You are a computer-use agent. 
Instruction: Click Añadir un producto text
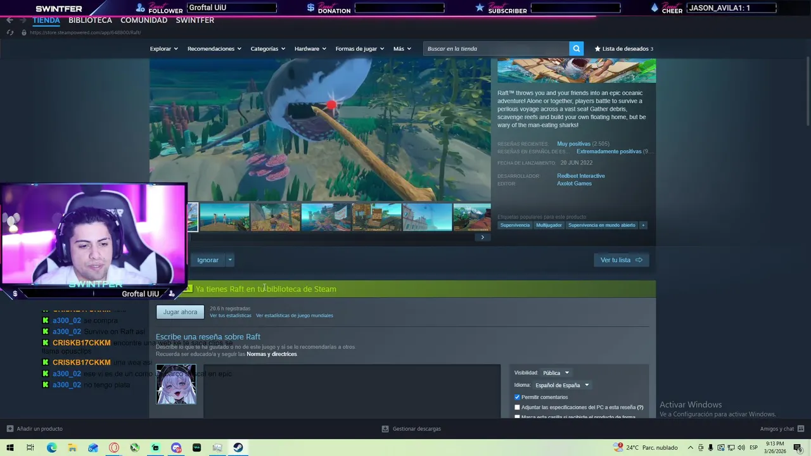[39, 429]
